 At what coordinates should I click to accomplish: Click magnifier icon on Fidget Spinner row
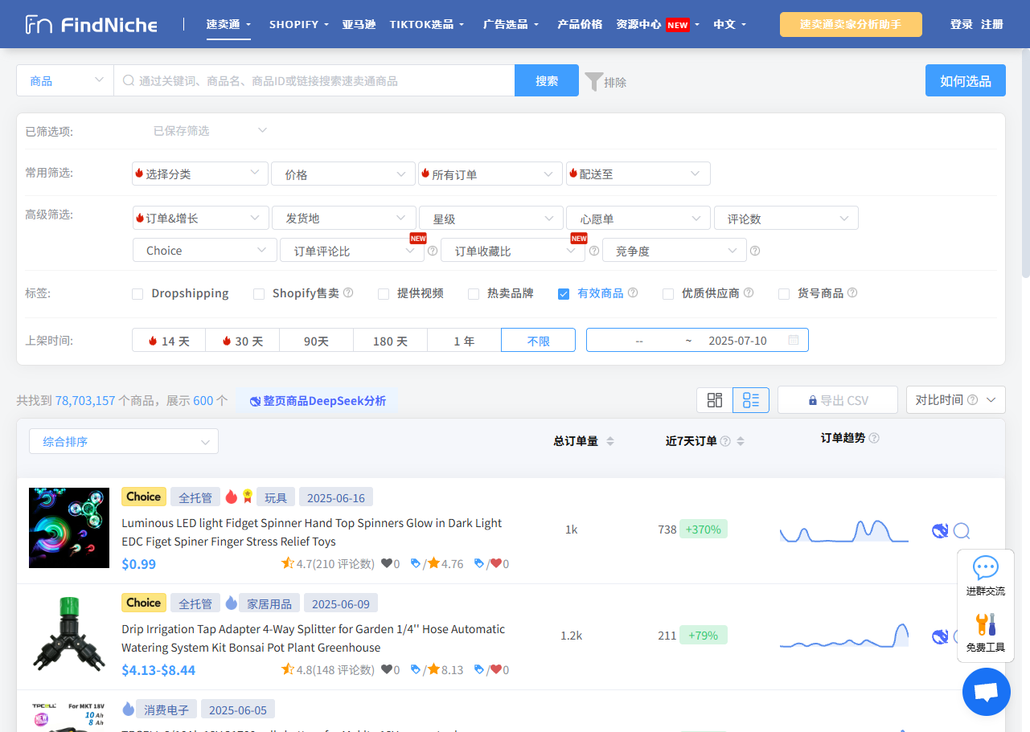(x=961, y=530)
